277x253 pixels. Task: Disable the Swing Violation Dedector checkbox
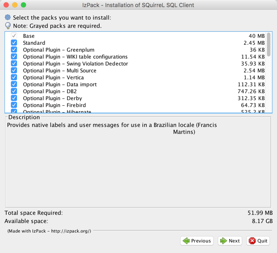click(14, 63)
